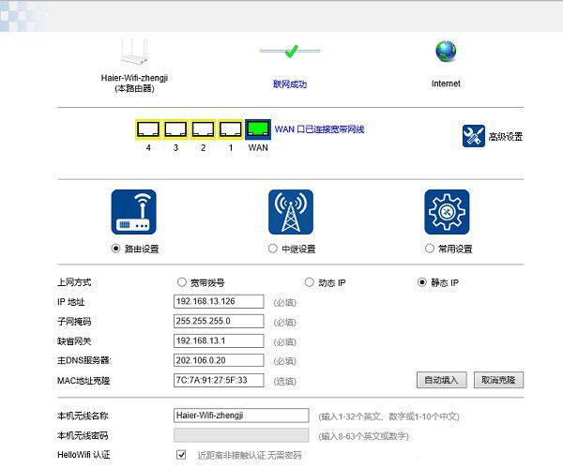Click the green WAN port icon
Screen dimensions: 563x469
(258, 129)
